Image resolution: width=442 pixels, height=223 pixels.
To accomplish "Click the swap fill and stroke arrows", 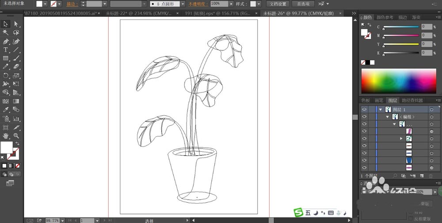I will pyautogui.click(x=18, y=143).
